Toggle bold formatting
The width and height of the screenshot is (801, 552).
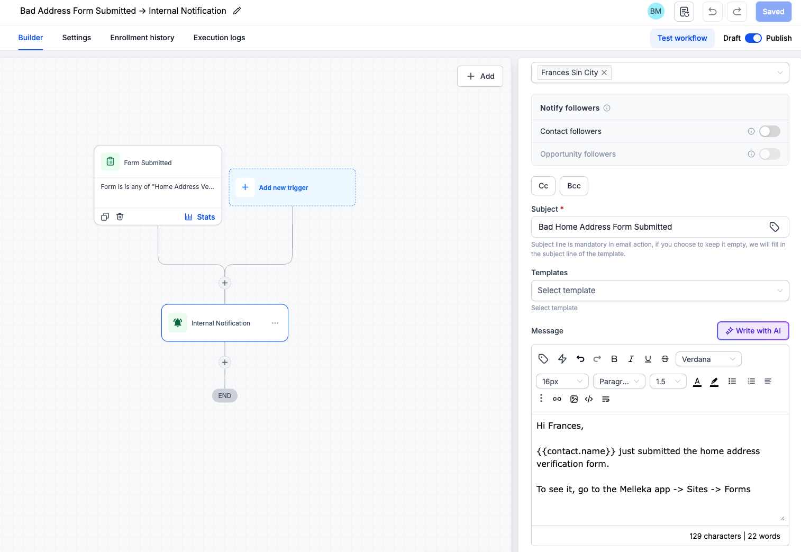pyautogui.click(x=614, y=359)
